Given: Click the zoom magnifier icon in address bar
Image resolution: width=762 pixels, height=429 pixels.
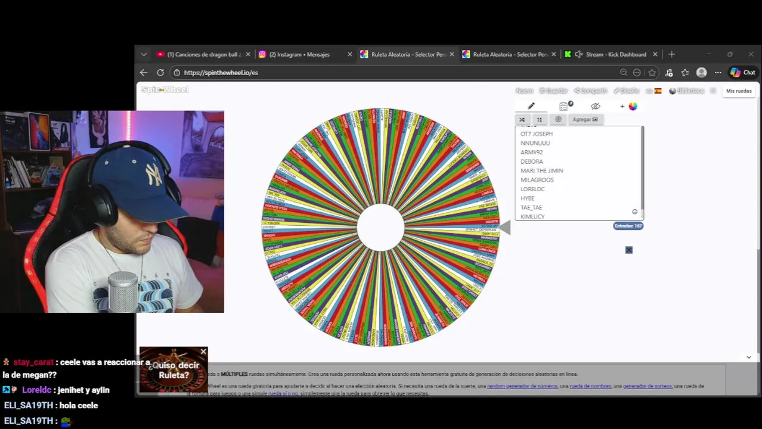Looking at the screenshot, I should pos(624,72).
